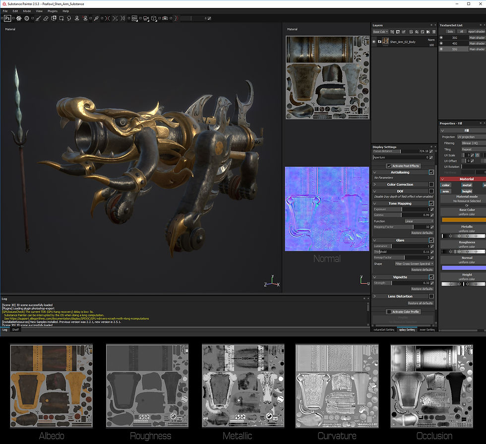Open the File menu
This screenshot has height=444, width=486.
[x=5, y=11]
